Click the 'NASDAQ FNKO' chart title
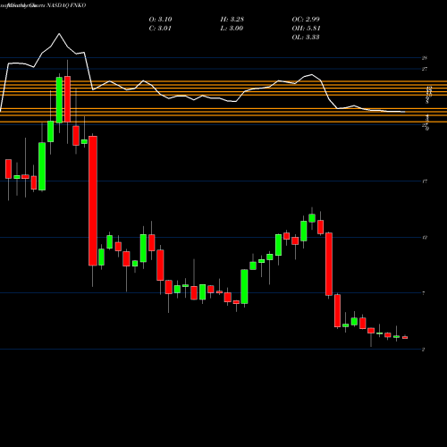The image size is (447, 447). coord(66,5)
